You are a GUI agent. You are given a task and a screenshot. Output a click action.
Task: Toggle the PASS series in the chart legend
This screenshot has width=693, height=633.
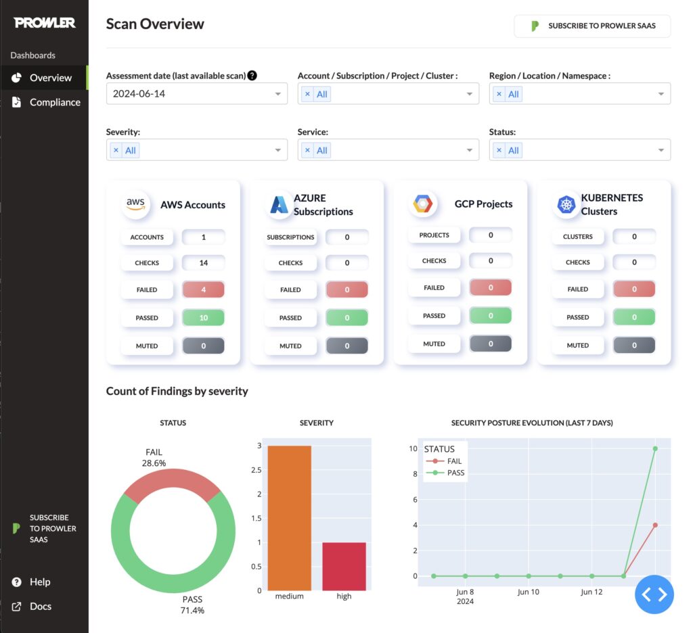click(x=445, y=473)
